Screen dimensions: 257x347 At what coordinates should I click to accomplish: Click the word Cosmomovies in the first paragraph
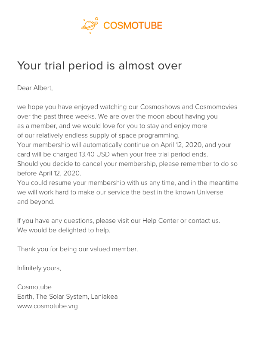[x=216, y=107]
